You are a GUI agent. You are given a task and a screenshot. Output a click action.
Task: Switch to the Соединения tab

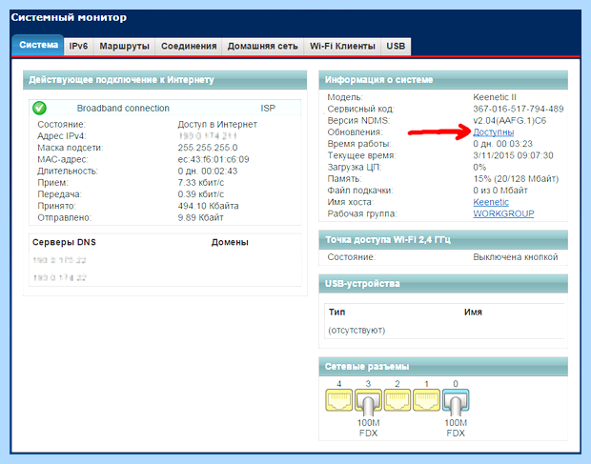click(x=189, y=47)
